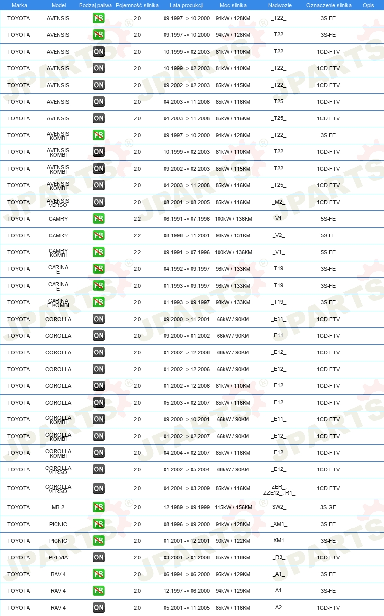The height and width of the screenshot is (616, 384).
Task: Click the Marka column header
Action: coord(19,5)
